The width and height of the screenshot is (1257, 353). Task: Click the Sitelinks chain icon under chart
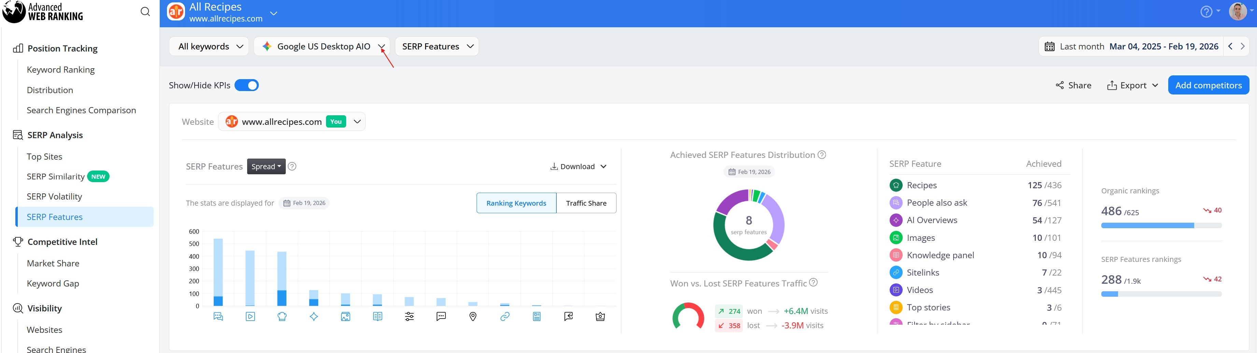505,317
